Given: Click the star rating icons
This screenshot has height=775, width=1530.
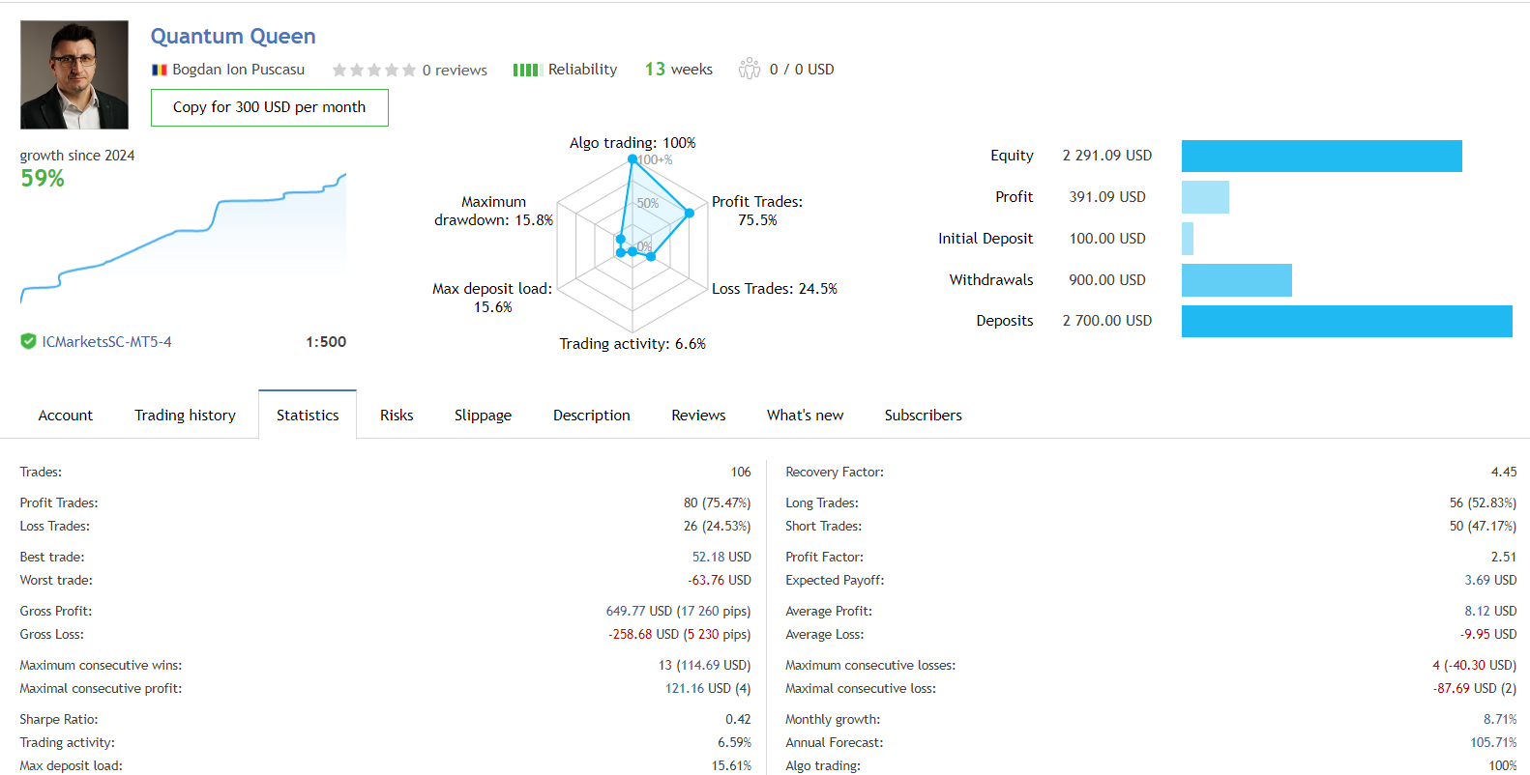Looking at the screenshot, I should coord(373,70).
